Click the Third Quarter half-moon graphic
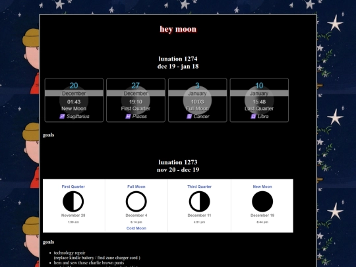This screenshot has height=267, width=356. coord(199,201)
